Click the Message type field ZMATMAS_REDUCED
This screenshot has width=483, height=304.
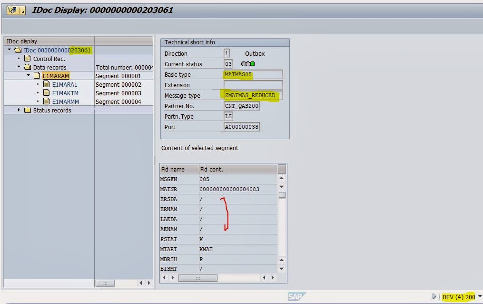click(x=253, y=95)
